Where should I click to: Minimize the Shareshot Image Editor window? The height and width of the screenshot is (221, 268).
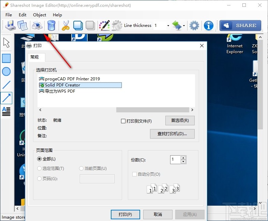[229, 5]
